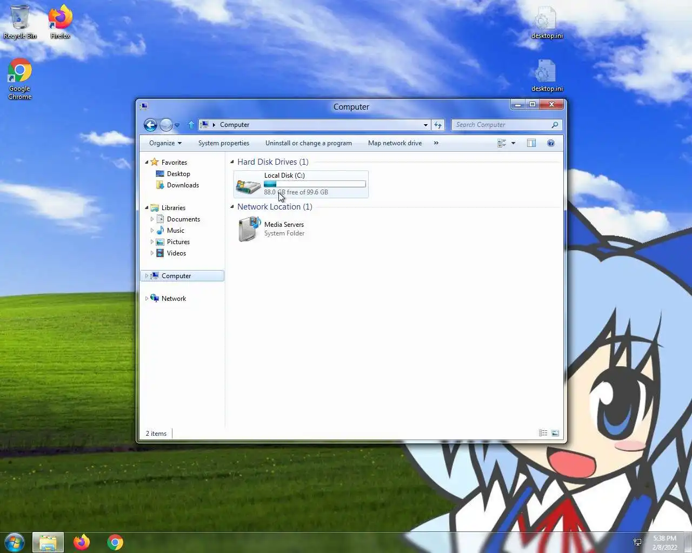
Task: Open the Organize menu
Action: tap(165, 143)
